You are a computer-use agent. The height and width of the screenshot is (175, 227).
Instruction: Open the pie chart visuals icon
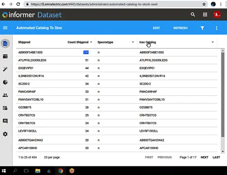(x=5, y=82)
